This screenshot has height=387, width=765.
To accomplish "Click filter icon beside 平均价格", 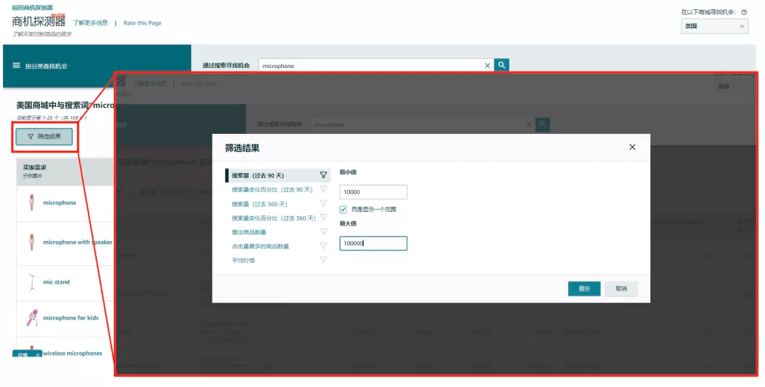I will [323, 260].
